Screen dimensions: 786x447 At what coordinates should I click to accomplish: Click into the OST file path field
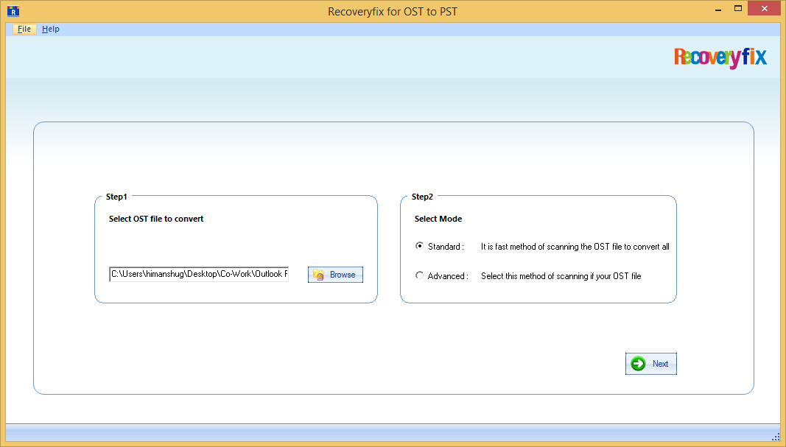click(x=199, y=274)
